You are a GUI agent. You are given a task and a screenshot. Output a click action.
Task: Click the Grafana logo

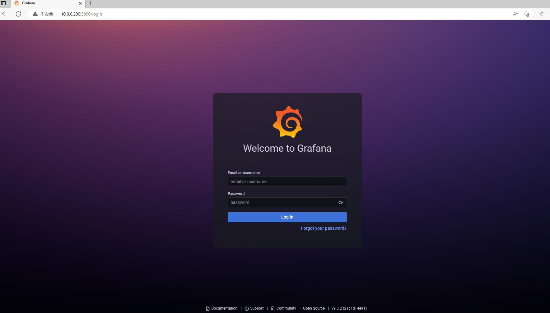click(x=287, y=122)
